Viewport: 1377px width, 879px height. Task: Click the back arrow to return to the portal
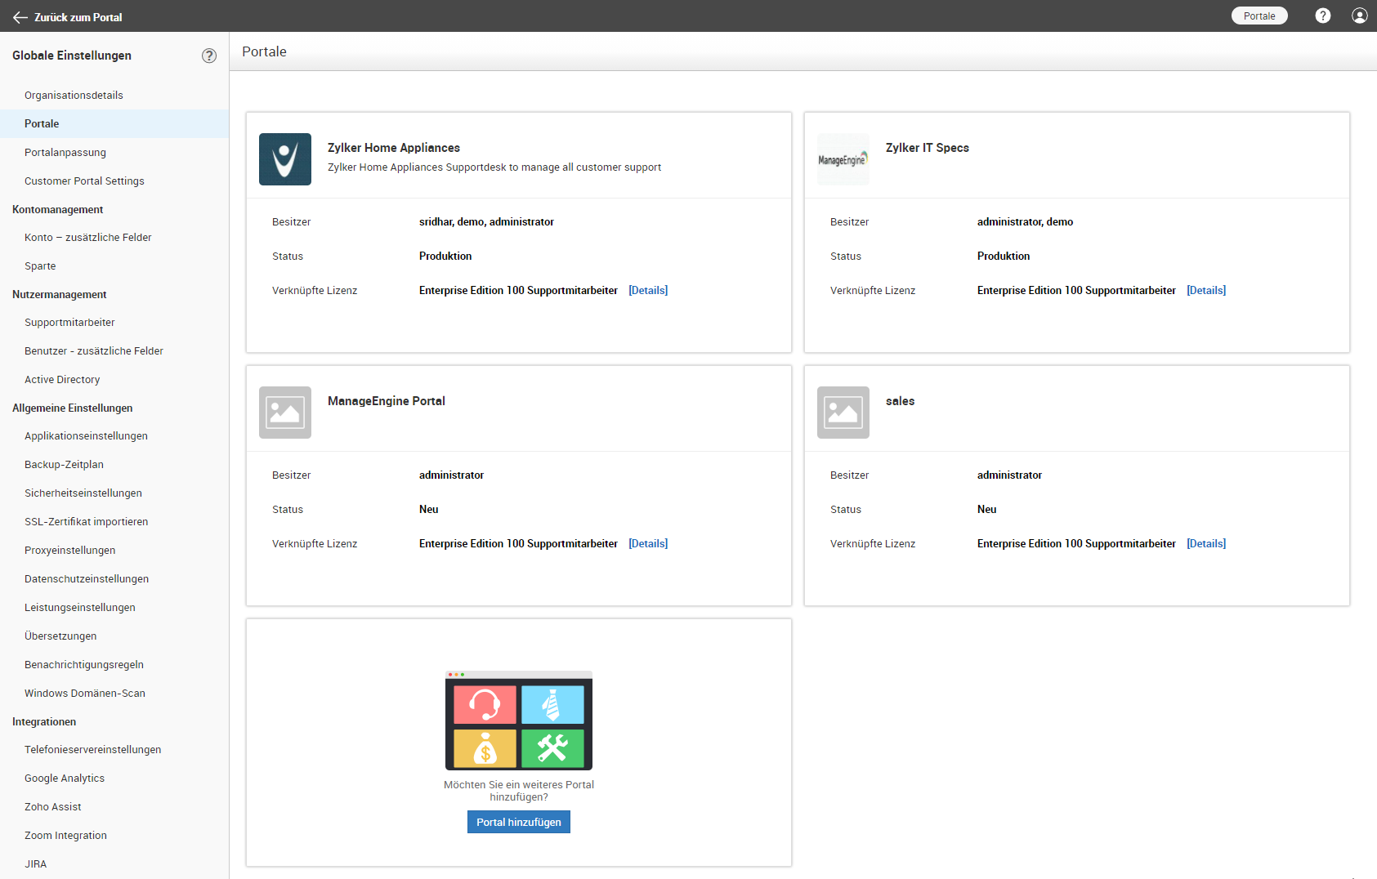point(20,17)
